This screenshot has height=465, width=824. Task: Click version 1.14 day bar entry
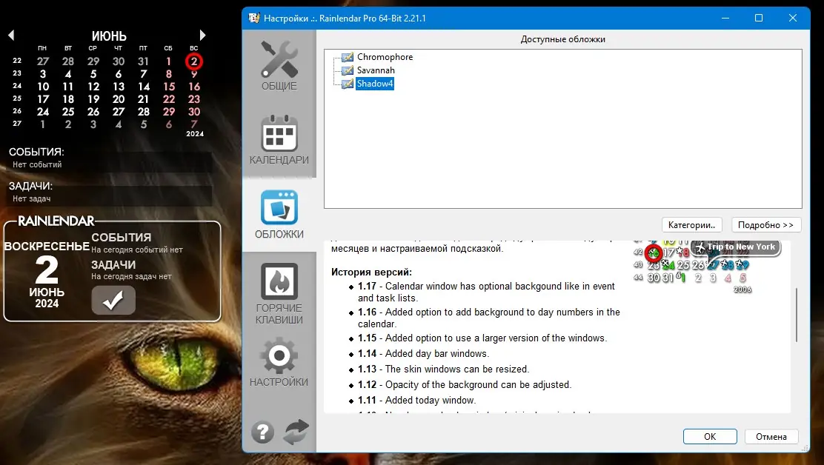[x=424, y=354]
